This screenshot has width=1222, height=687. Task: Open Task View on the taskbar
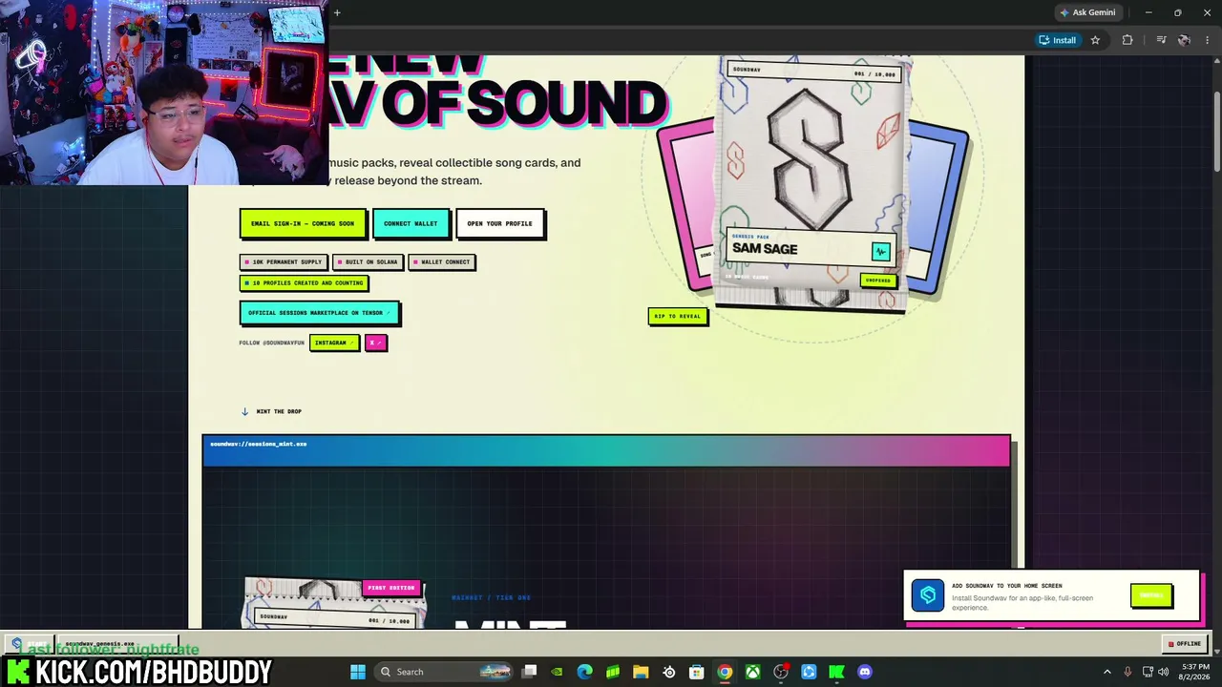pos(530,672)
